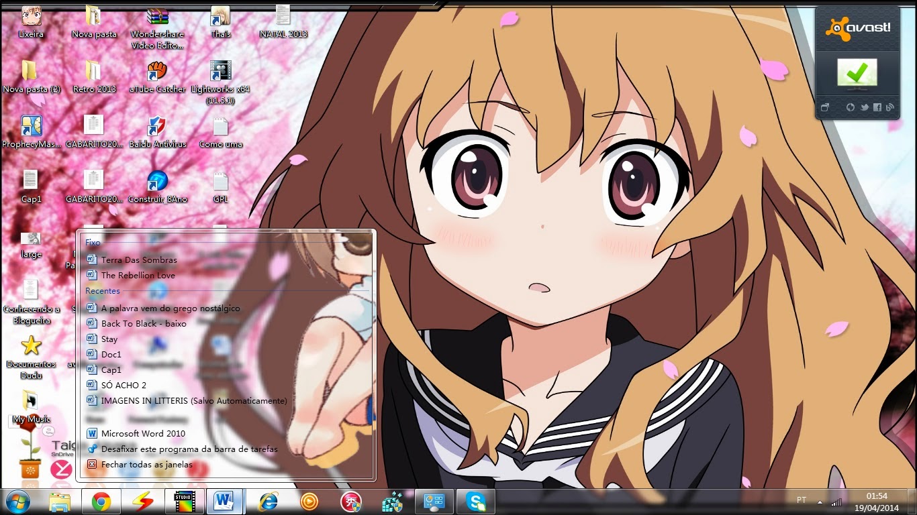Open pinned document Terra Das Sombras

226,260
